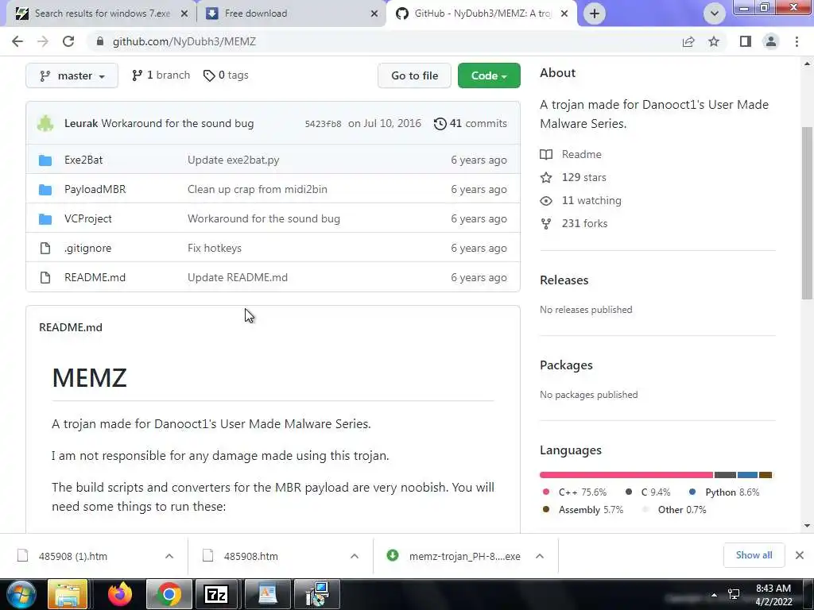Click the blue Python language bar segment

click(x=747, y=475)
